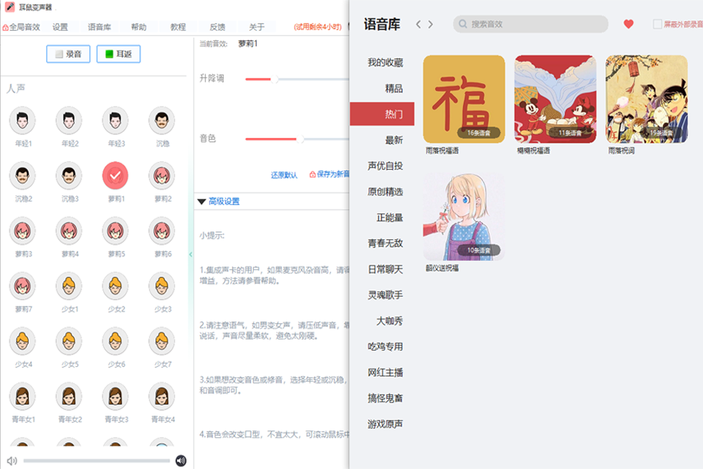
Task: Open the 设置 menu
Action: [x=59, y=27]
